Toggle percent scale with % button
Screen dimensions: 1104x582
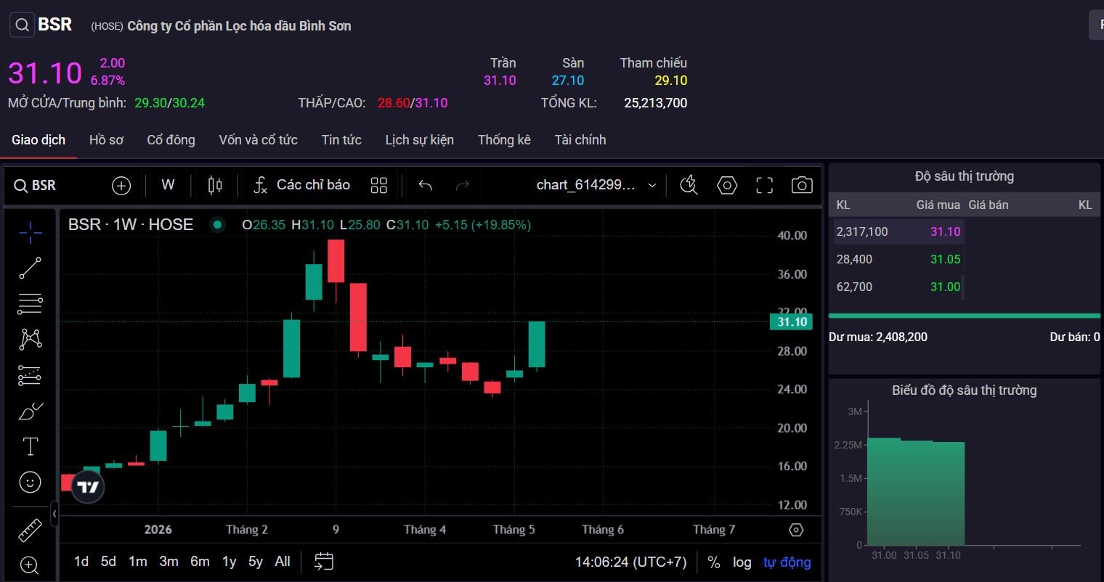[x=713, y=562]
